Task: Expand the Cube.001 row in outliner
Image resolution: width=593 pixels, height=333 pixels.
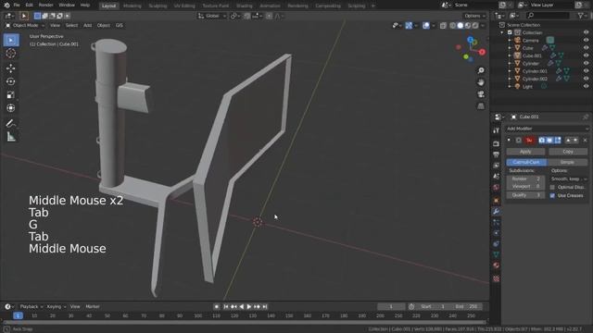Action: pyautogui.click(x=510, y=55)
